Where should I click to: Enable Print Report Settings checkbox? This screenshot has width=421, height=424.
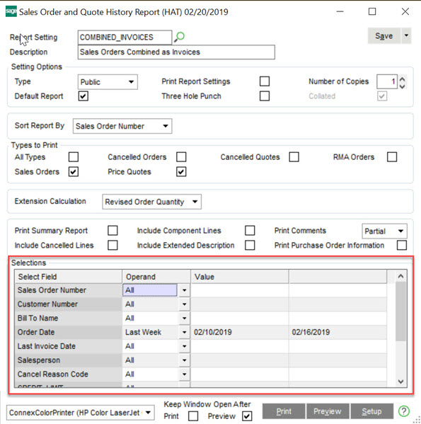tap(265, 81)
